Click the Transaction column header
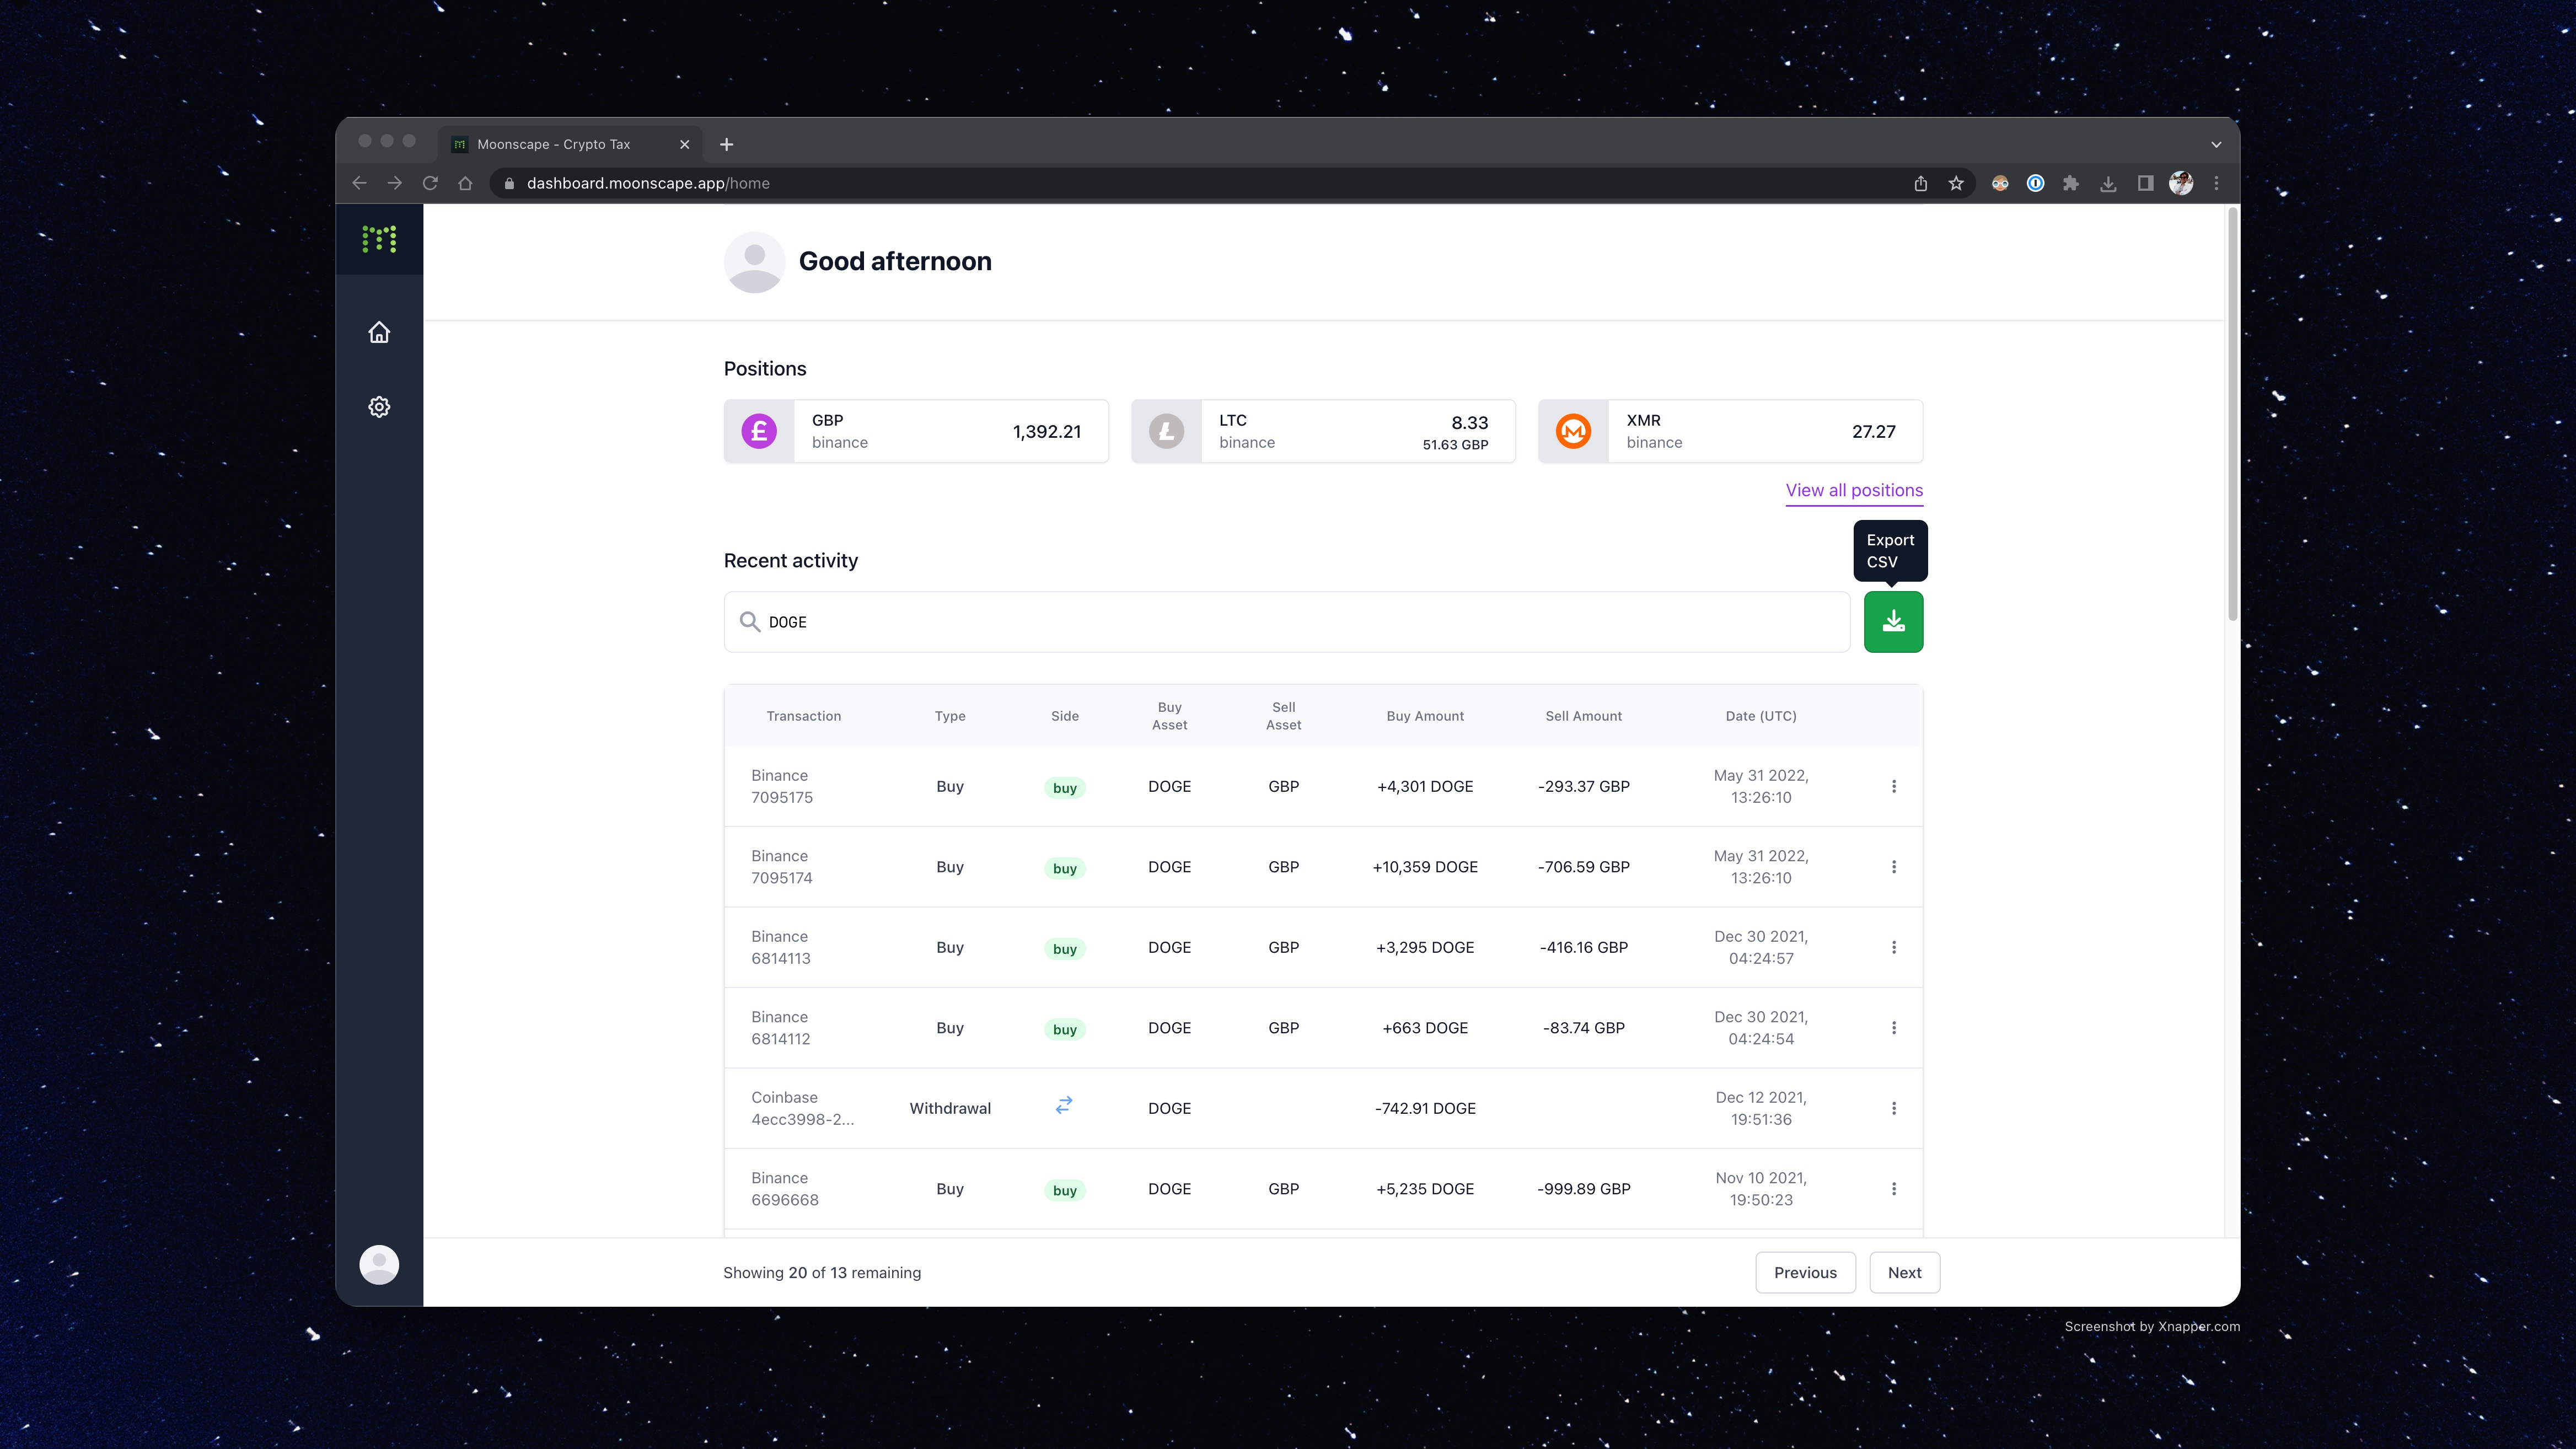This screenshot has height=1449, width=2576. tap(803, 716)
